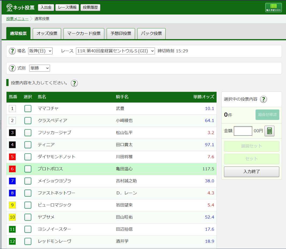The width and height of the screenshot is (286, 249).
Task: Click the 展開セット button
Action: pos(251,146)
